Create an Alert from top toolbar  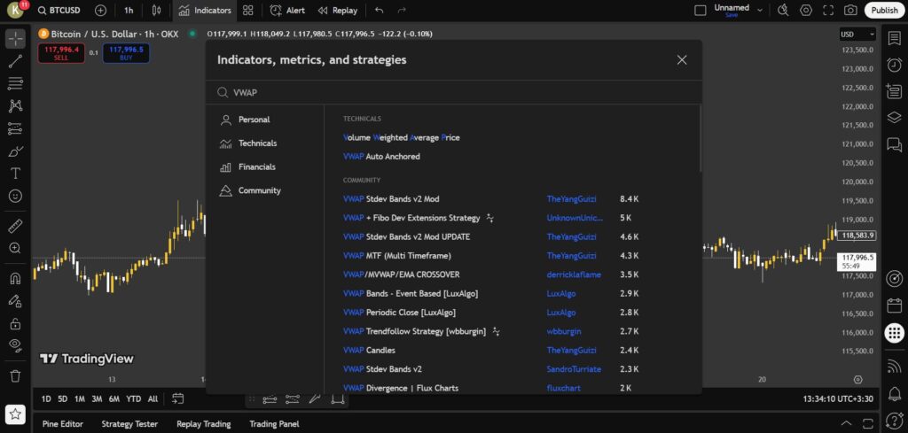(288, 11)
